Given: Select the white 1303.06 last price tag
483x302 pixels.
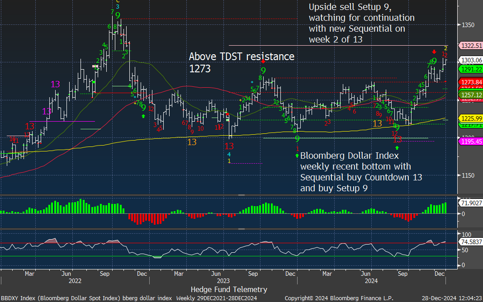Looking at the screenshot, I should coord(471,60).
